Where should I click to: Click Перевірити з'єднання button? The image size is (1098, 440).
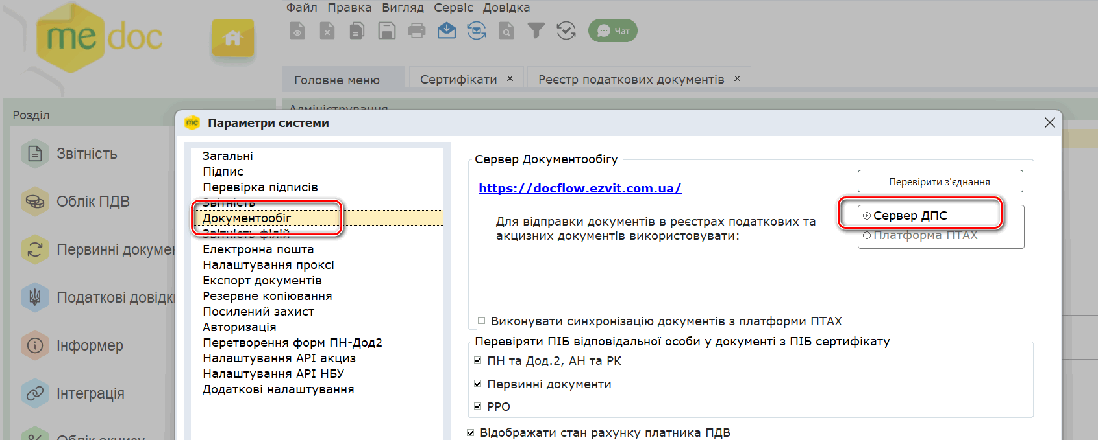pyautogui.click(x=940, y=181)
